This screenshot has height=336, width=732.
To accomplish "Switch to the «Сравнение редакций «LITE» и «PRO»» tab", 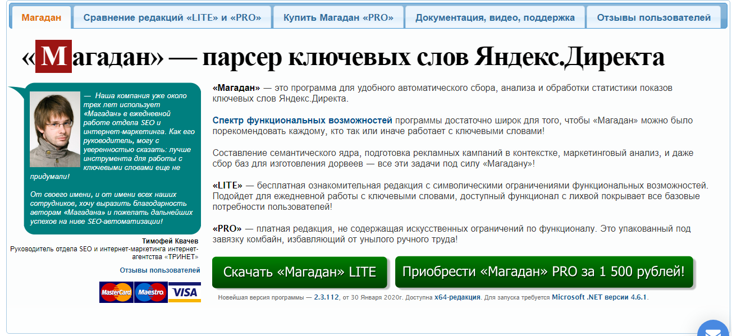I will coord(171,17).
